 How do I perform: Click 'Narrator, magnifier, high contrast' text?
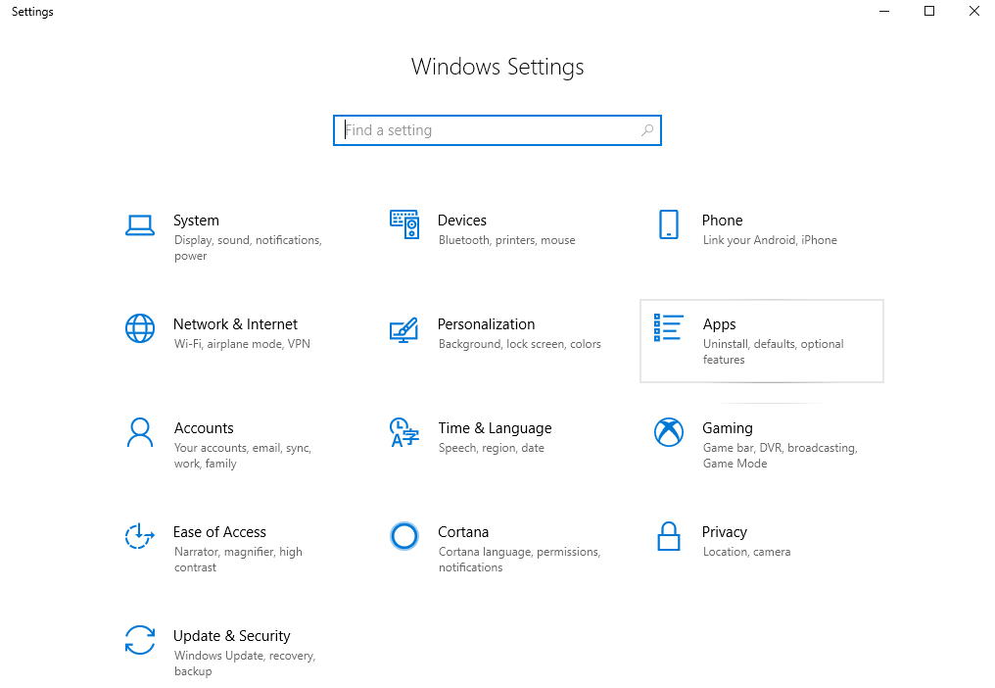[x=238, y=559]
